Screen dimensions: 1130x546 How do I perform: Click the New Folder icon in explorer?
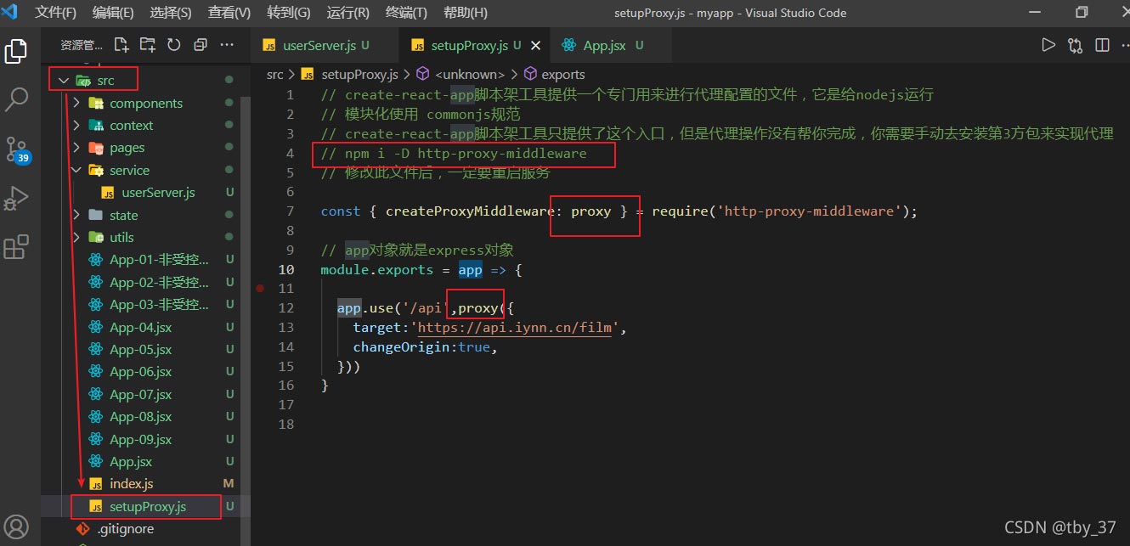click(148, 45)
